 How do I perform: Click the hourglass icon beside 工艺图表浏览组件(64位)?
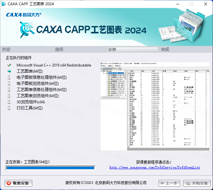coord(9,96)
